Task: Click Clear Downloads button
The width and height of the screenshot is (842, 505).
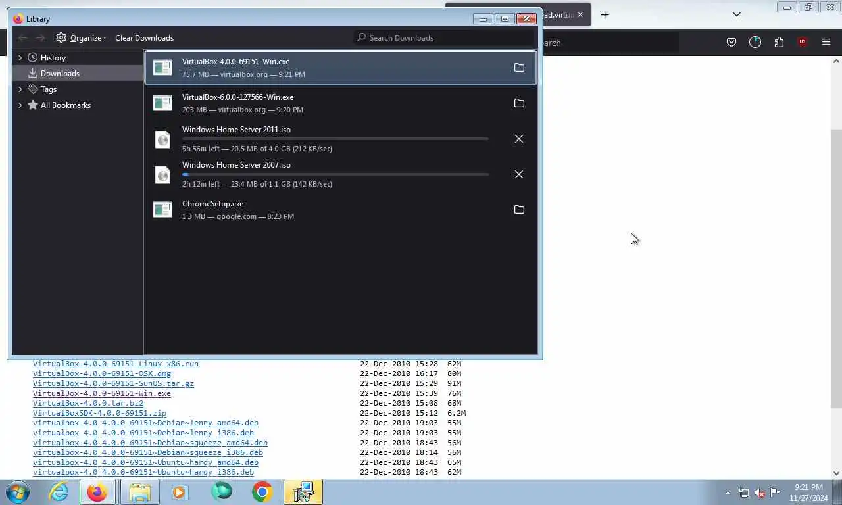Action: [144, 38]
